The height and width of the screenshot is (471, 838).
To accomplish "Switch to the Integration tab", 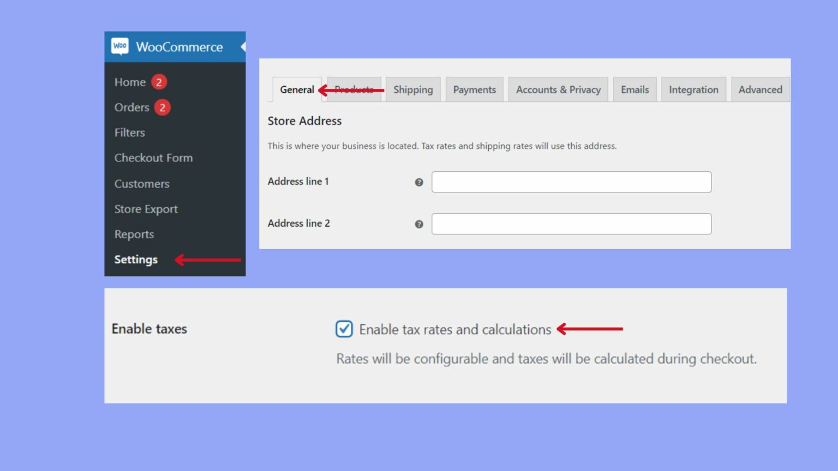I will (x=693, y=89).
